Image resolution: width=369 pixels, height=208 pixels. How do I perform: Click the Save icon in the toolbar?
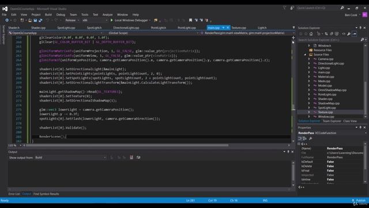[35, 21]
